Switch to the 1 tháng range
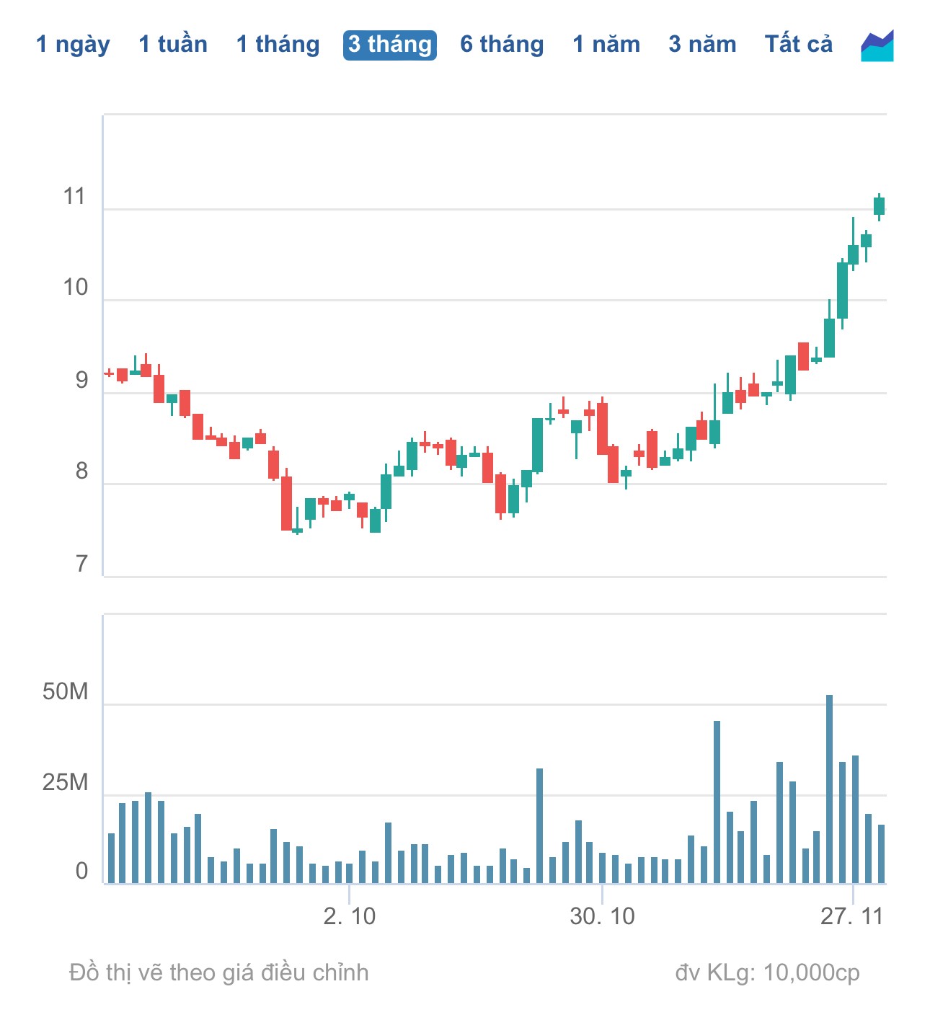 (x=278, y=45)
